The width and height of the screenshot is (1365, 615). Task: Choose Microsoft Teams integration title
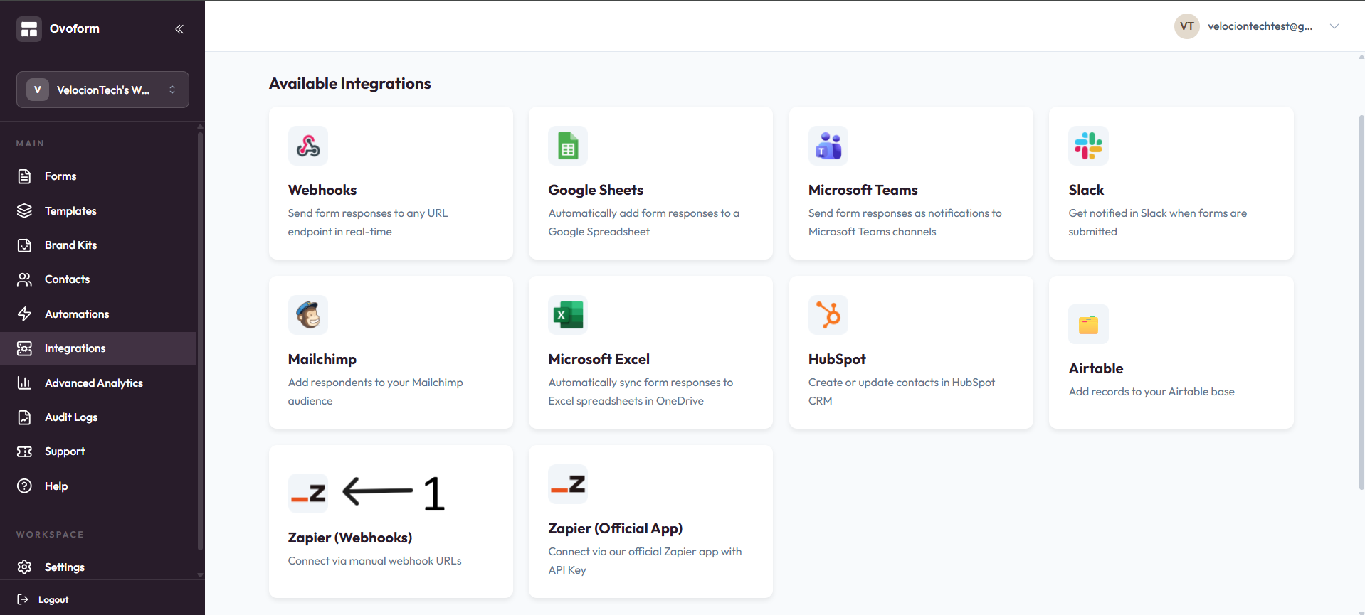[x=863, y=190]
